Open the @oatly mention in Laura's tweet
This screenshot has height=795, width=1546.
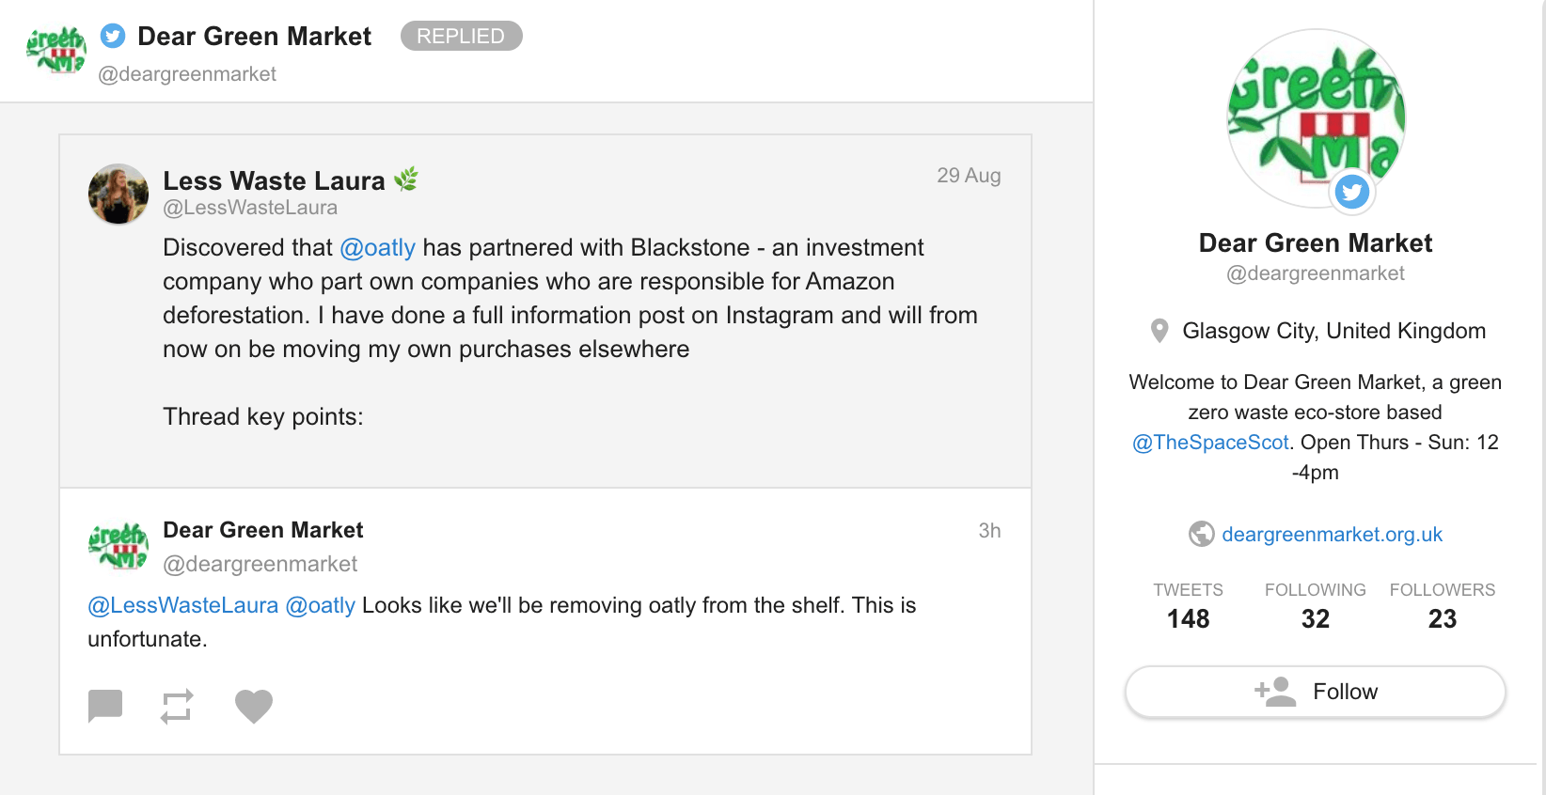(377, 248)
